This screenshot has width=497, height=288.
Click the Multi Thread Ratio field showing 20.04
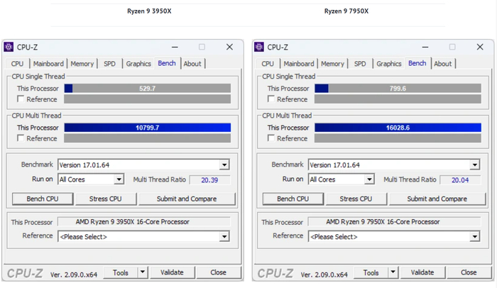pyautogui.click(x=460, y=180)
